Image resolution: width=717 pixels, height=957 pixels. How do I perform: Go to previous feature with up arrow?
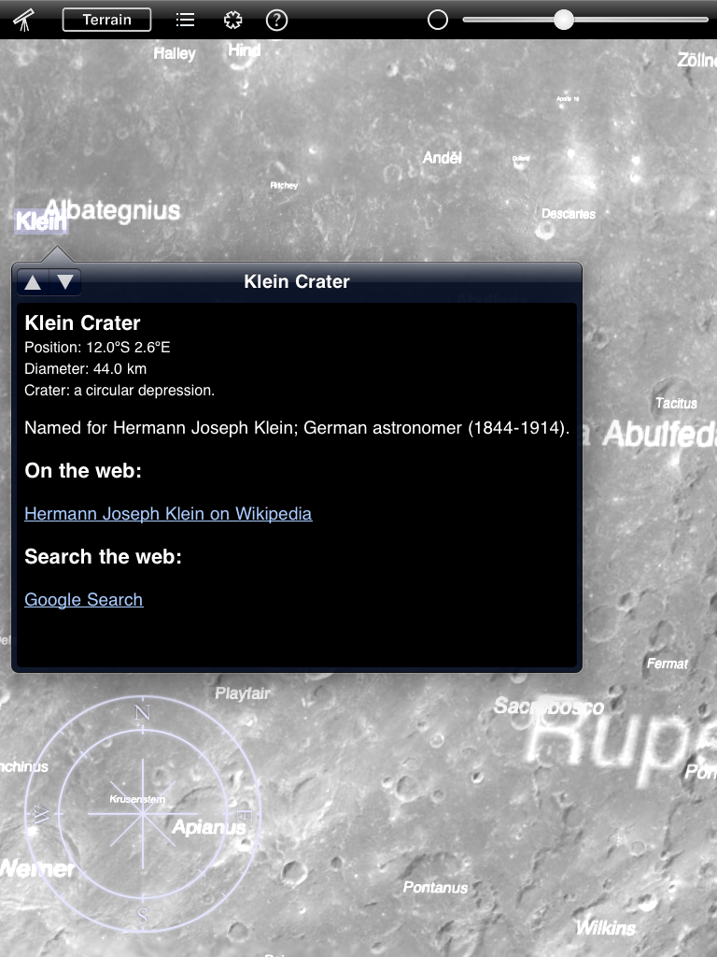pyautogui.click(x=33, y=281)
